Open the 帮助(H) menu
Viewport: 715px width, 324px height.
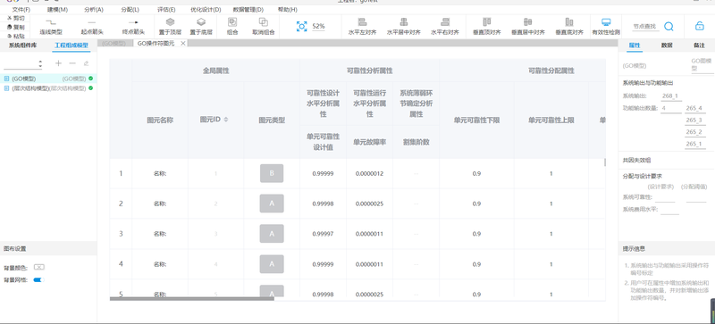click(288, 9)
